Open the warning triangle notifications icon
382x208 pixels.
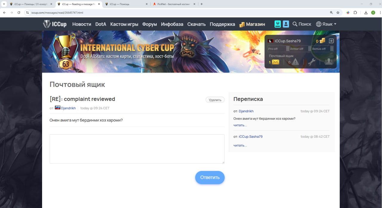[x=295, y=62]
